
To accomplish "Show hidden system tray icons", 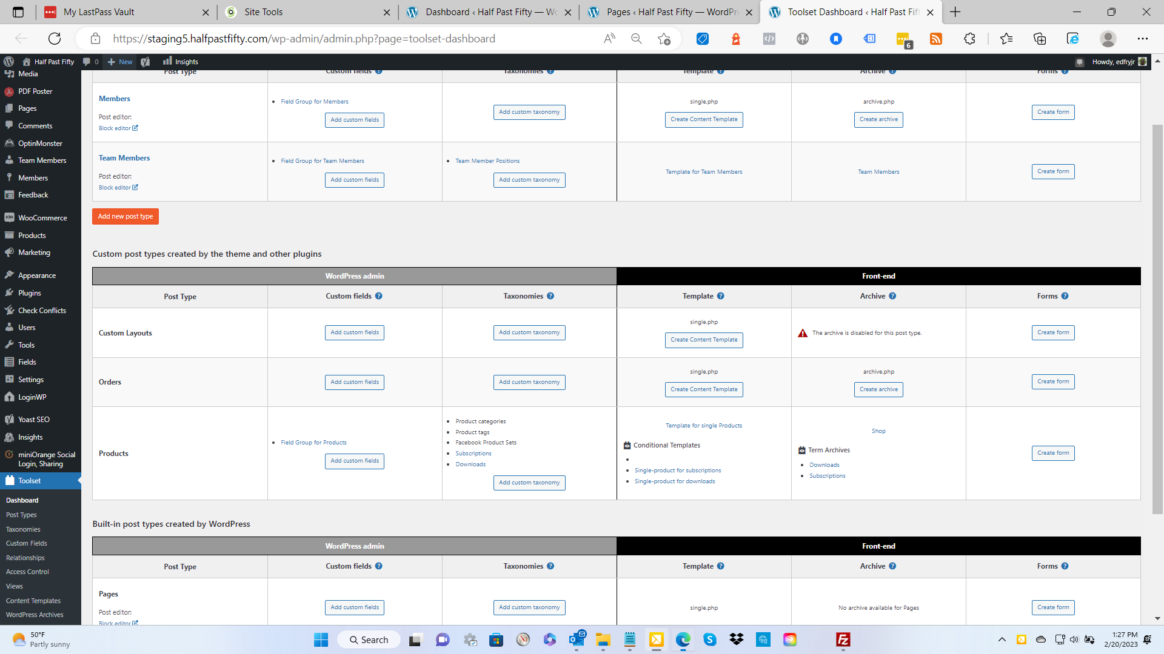I will click(1002, 639).
